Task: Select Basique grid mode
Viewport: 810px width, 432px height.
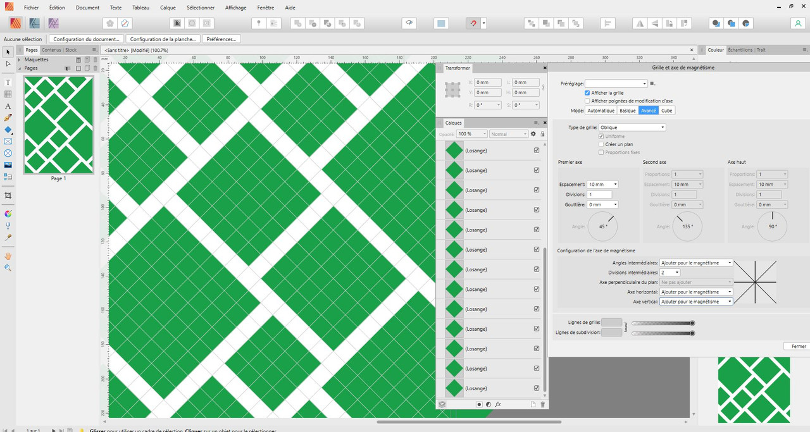Action: [627, 110]
